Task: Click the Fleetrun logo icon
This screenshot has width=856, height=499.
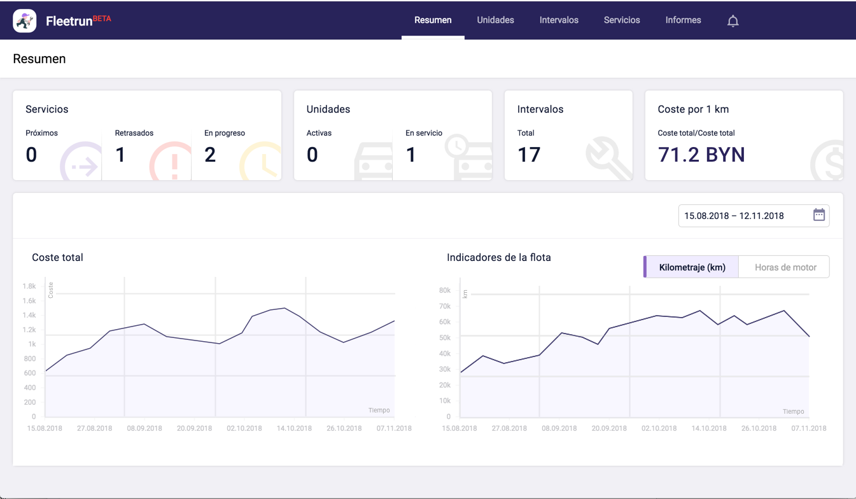Action: pyautogui.click(x=25, y=21)
